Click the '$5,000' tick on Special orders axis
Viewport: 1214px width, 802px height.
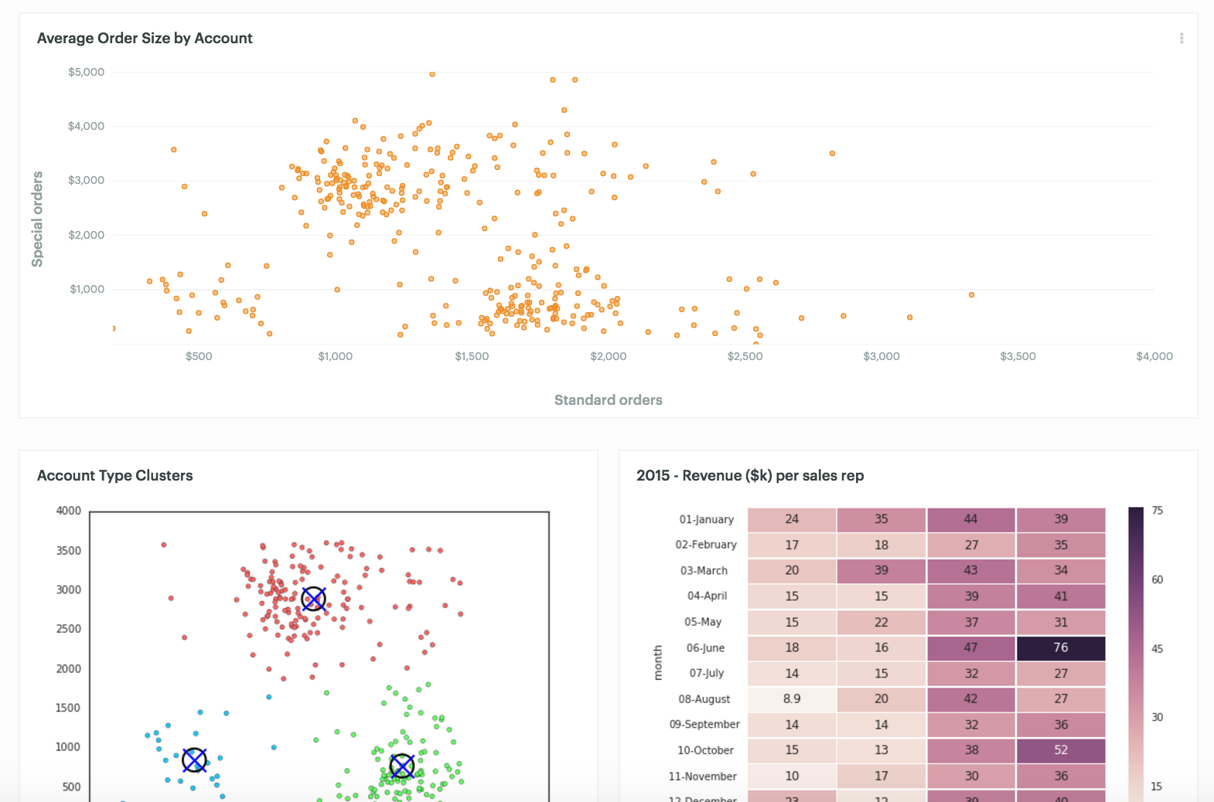86,72
